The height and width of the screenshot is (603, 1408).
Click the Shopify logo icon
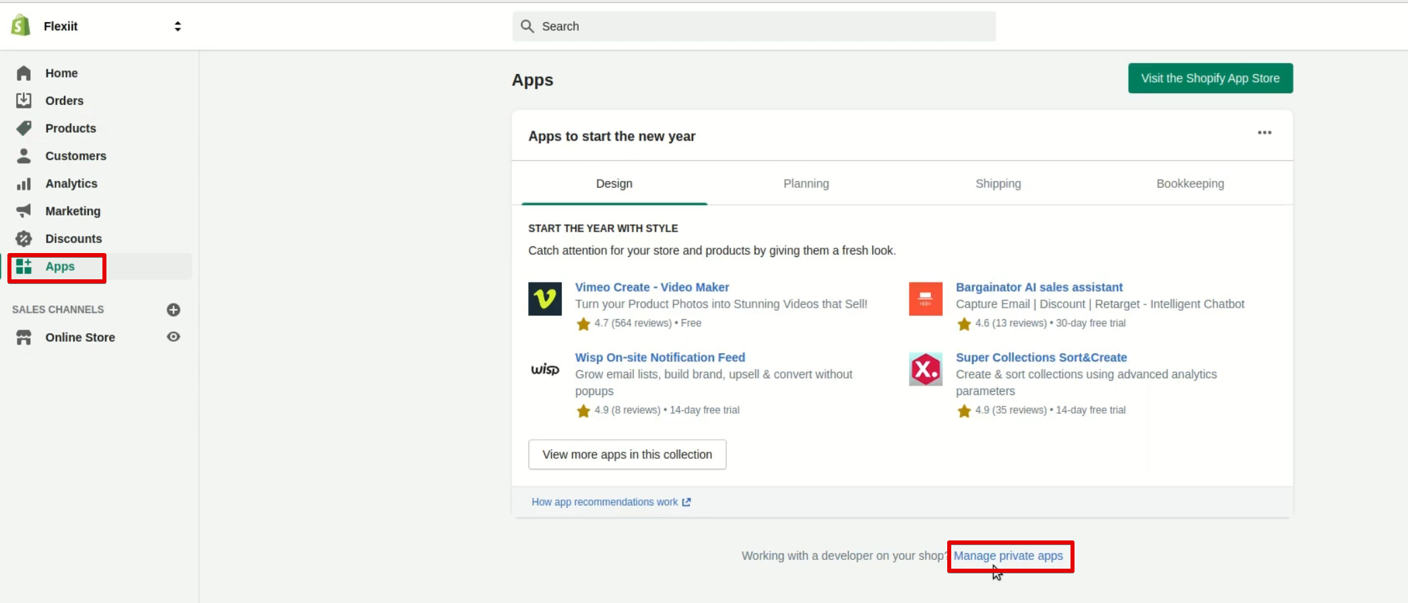(x=21, y=26)
